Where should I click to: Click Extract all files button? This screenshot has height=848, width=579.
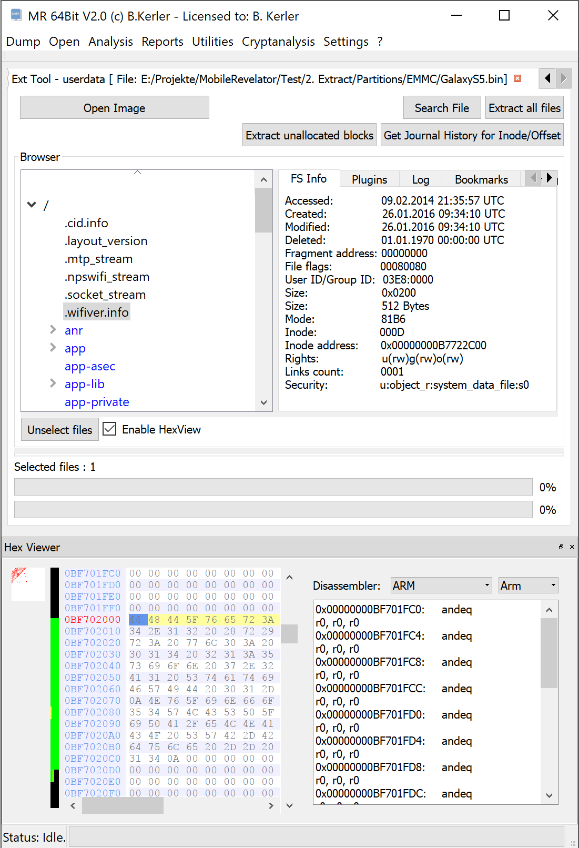(524, 108)
